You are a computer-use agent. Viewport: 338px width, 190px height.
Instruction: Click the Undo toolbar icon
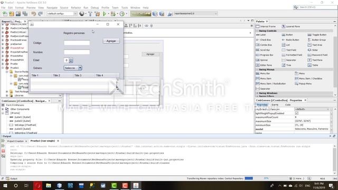point(34,14)
